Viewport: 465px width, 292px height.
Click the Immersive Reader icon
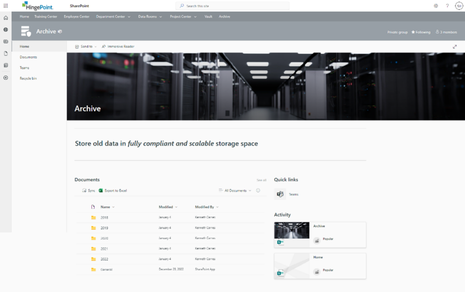point(104,46)
